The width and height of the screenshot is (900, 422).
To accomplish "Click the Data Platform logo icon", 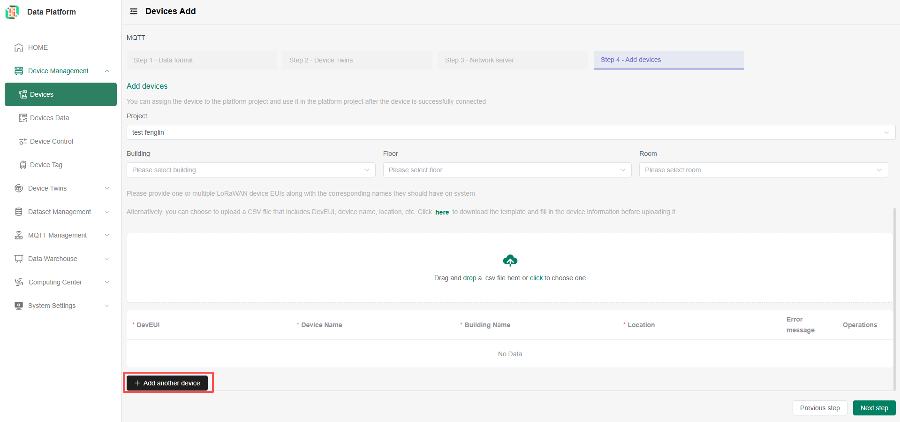I will tap(12, 12).
